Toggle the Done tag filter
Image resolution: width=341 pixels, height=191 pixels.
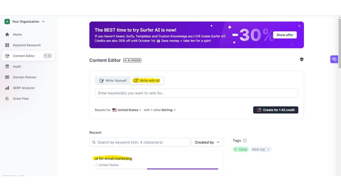pos(240,149)
